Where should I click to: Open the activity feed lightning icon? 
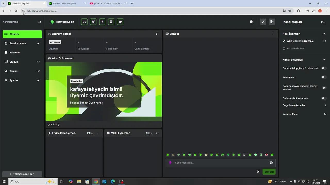102,22
